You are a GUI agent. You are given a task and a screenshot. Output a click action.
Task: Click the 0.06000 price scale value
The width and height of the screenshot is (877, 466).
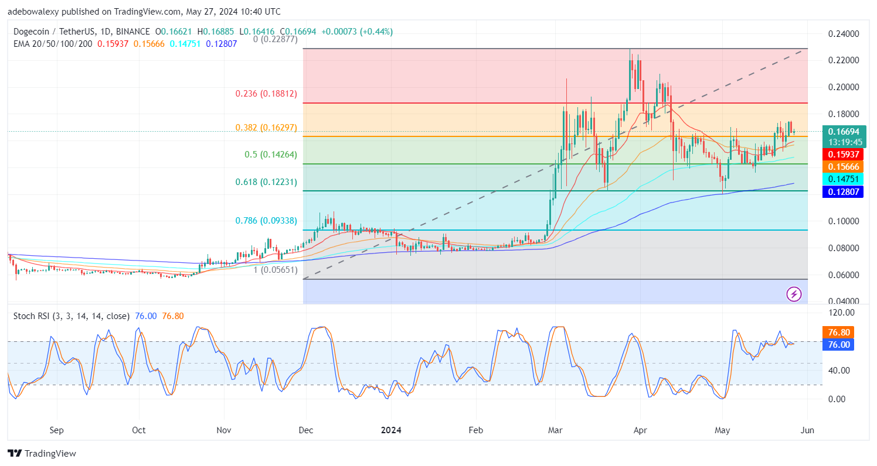(843, 275)
